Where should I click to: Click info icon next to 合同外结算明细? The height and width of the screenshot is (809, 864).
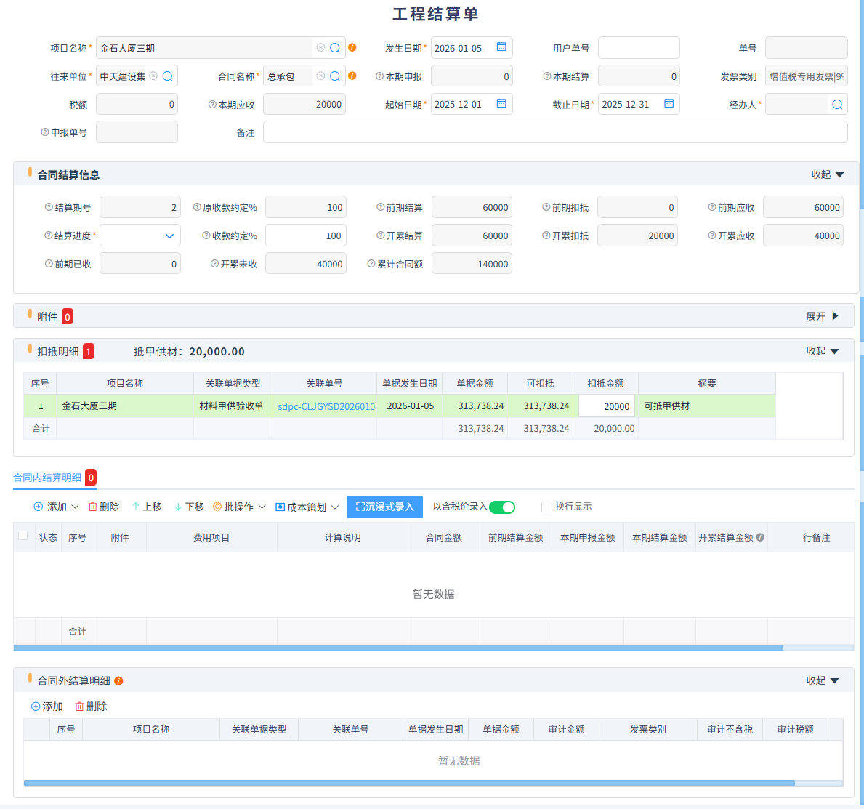[118, 681]
